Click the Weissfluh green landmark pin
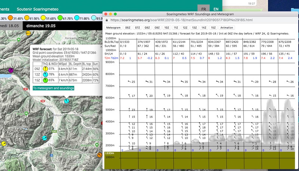The image size is (299, 171). tap(97, 145)
